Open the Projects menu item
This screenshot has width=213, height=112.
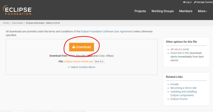pos(140,11)
